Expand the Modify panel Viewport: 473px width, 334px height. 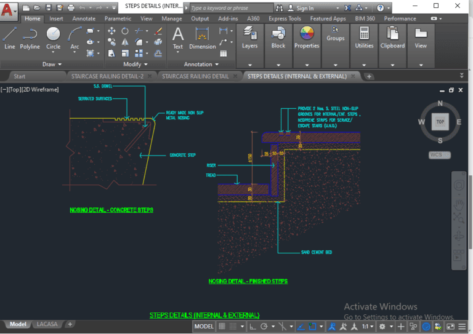(135, 64)
